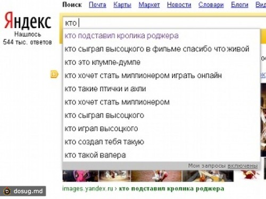The width and height of the screenshot is (266, 199).
Task: Select 'кто хочет стать миллионером играть онлайн'
Action: 161,75
